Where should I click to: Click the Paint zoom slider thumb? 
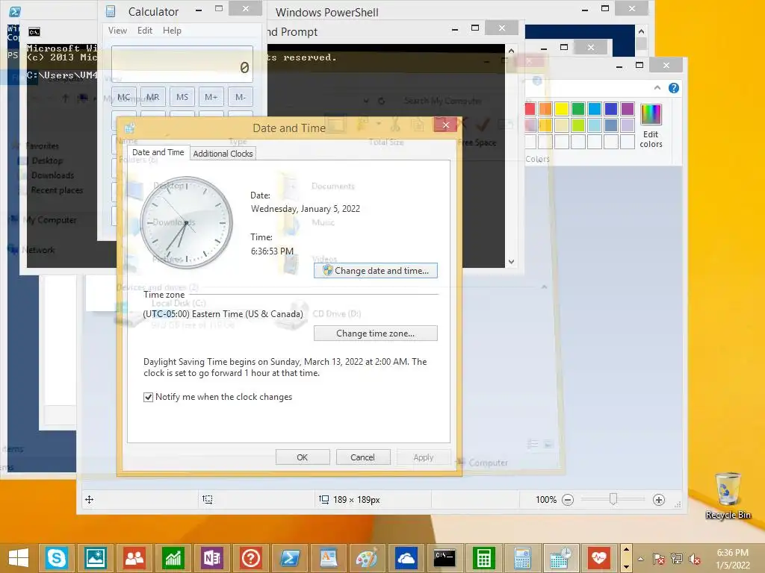tap(613, 499)
